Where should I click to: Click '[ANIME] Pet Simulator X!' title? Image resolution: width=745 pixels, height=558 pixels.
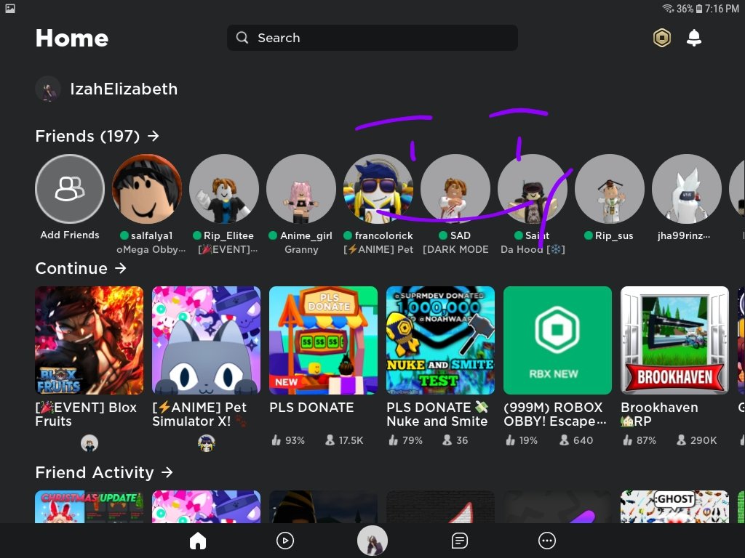(x=199, y=414)
